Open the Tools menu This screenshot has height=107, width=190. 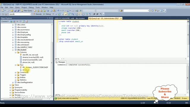tap(38, 7)
